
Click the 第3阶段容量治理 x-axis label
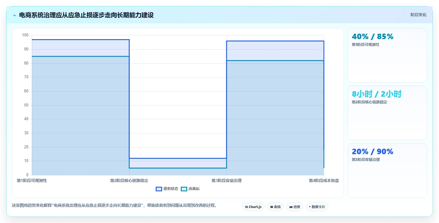226,181
